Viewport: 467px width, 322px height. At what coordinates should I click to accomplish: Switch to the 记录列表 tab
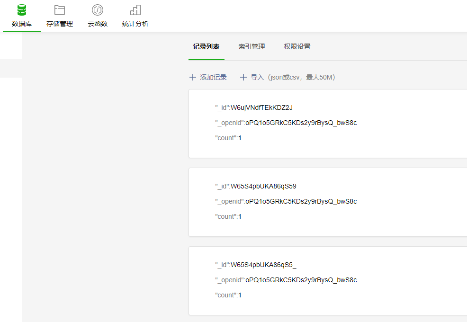pos(206,46)
